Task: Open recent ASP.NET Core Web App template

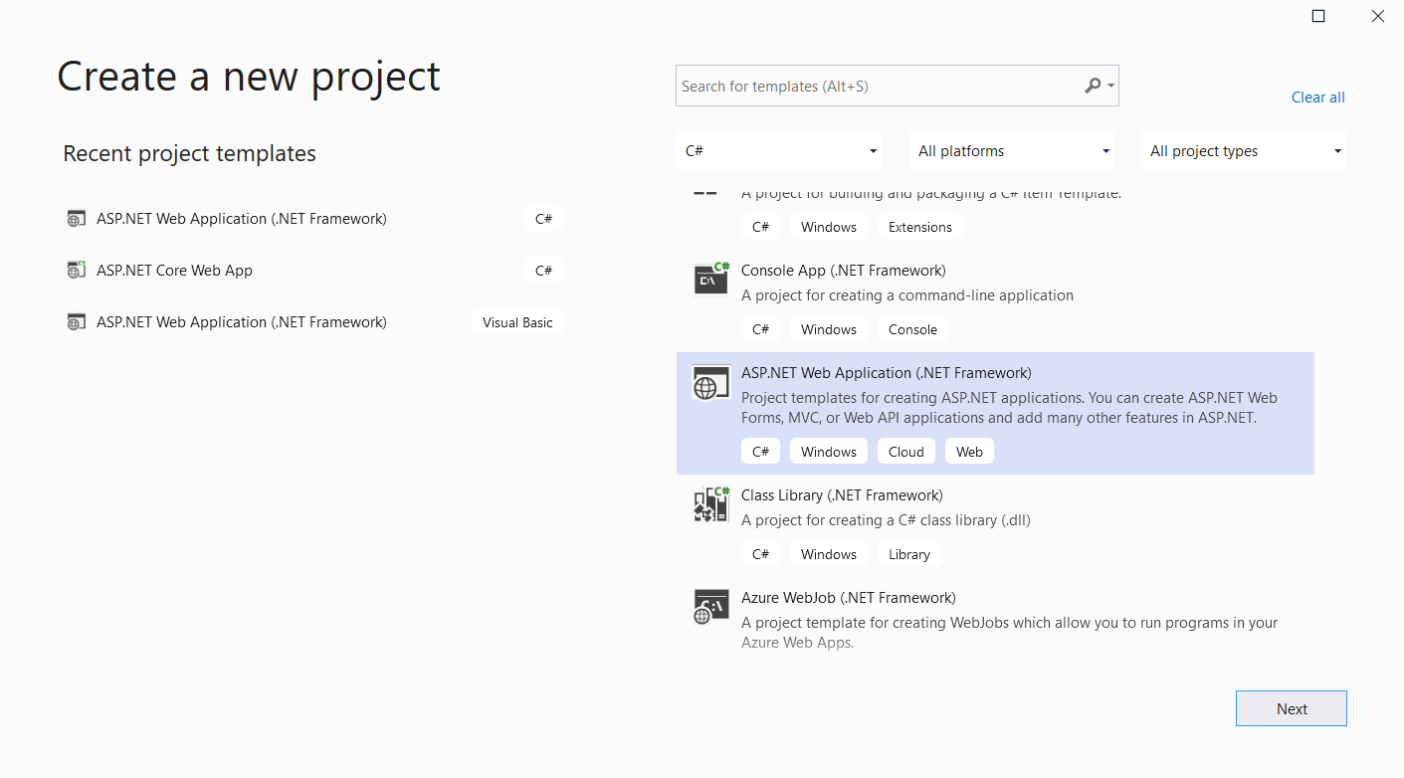Action: click(174, 271)
